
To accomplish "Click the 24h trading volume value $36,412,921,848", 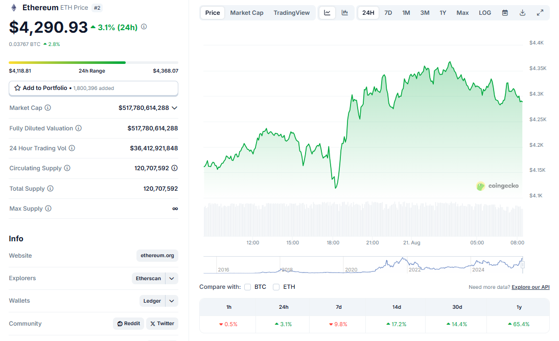I will pyautogui.click(x=154, y=148).
